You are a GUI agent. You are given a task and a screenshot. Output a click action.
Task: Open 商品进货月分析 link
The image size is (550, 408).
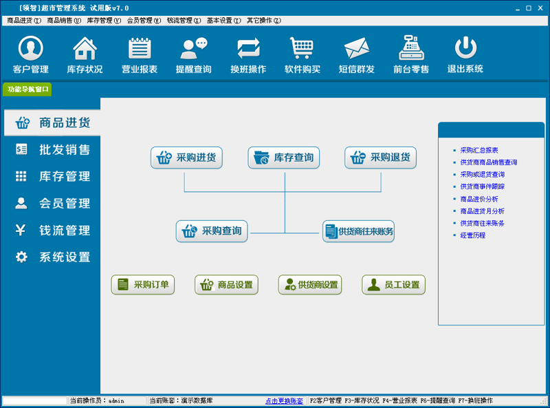coord(483,211)
